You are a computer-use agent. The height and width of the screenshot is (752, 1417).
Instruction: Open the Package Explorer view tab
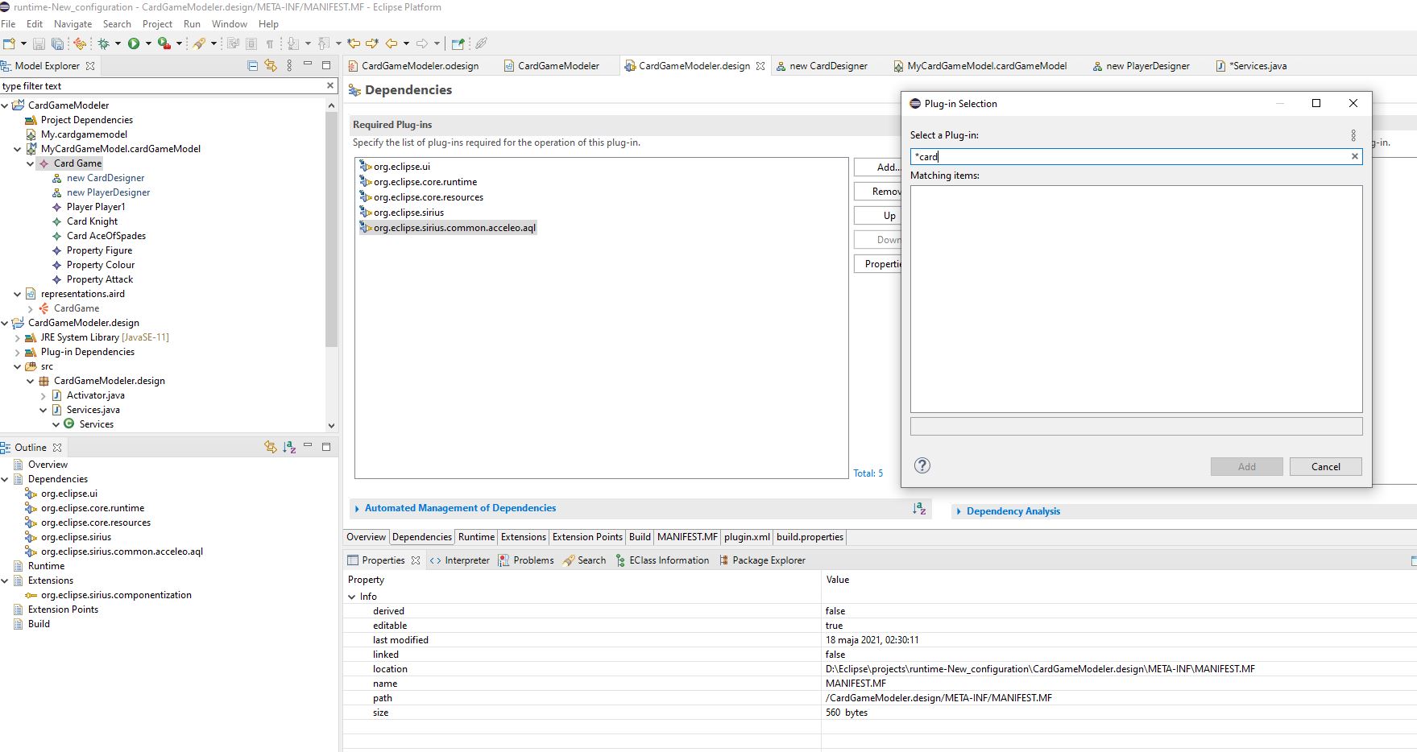762,560
